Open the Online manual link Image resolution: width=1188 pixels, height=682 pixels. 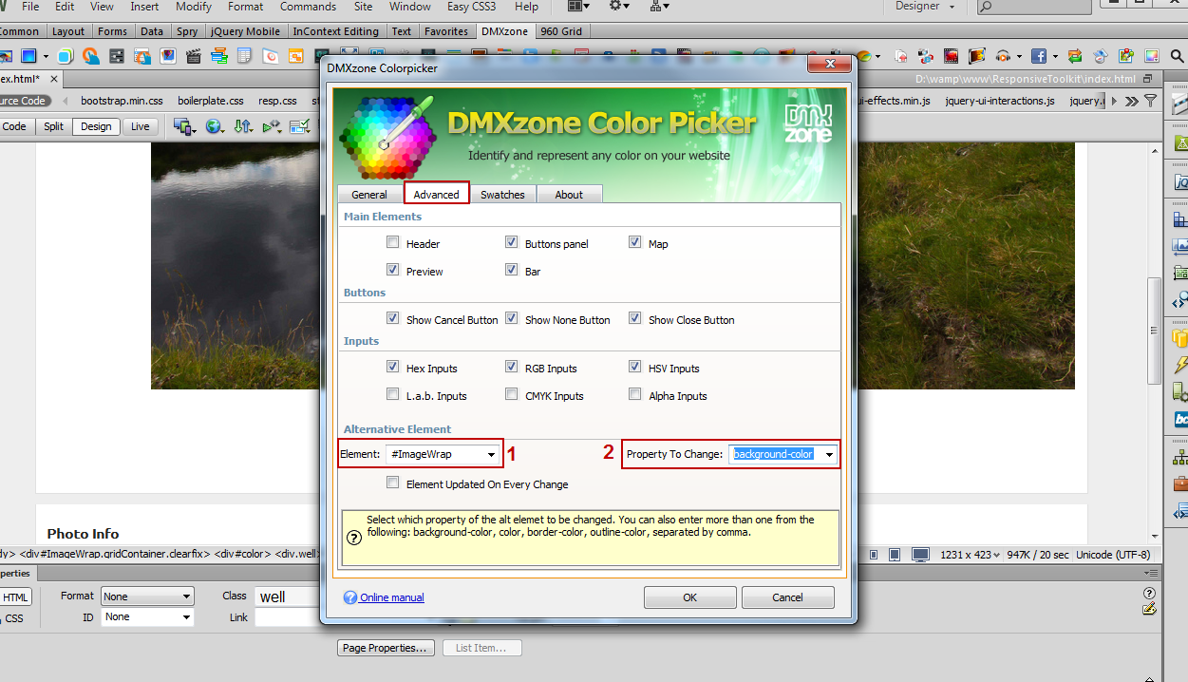391,597
